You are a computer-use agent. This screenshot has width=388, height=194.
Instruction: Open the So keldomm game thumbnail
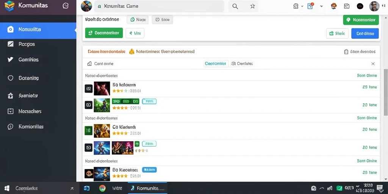102,89
